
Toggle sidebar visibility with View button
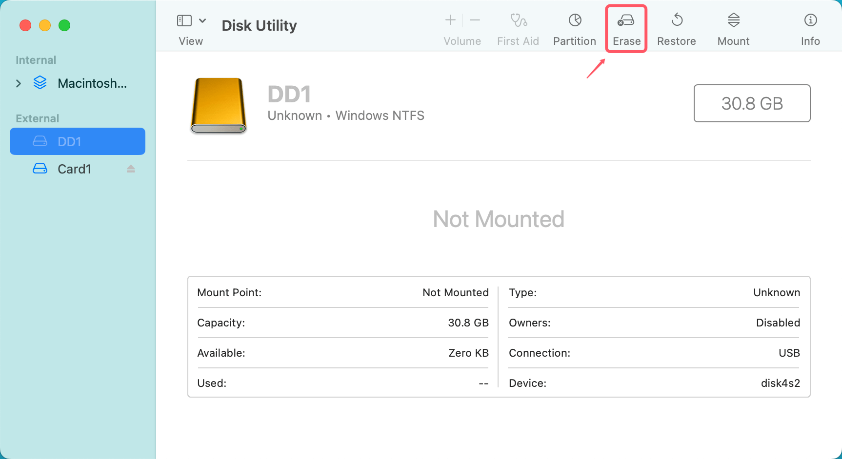point(184,20)
